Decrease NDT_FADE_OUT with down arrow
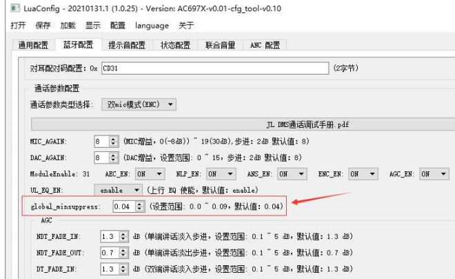 [x=123, y=256]
